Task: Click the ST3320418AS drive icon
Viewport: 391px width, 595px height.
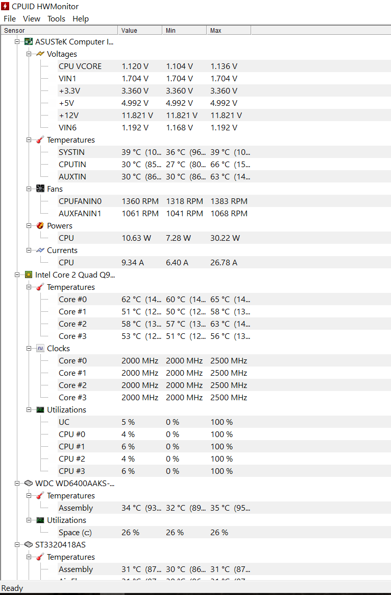Action: (x=29, y=544)
